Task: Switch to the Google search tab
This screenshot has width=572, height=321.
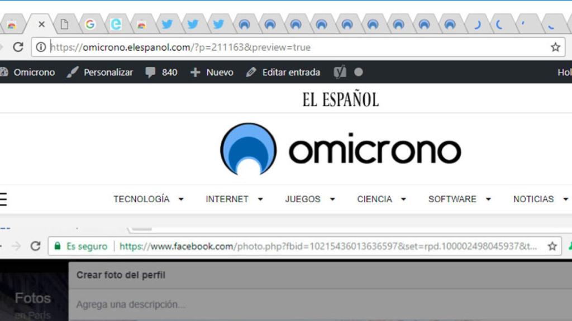Action: tap(90, 24)
